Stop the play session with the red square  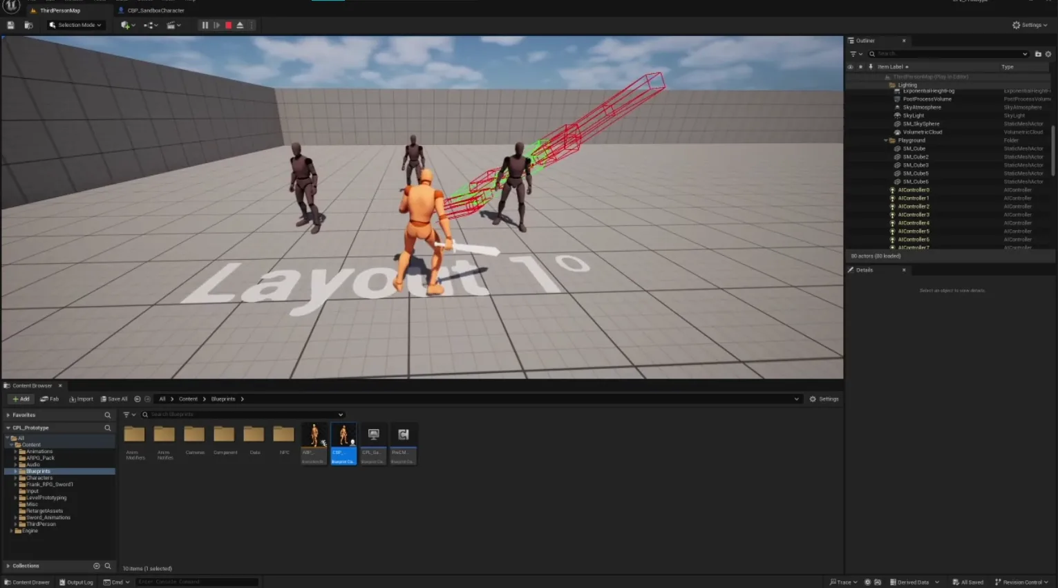click(x=228, y=25)
